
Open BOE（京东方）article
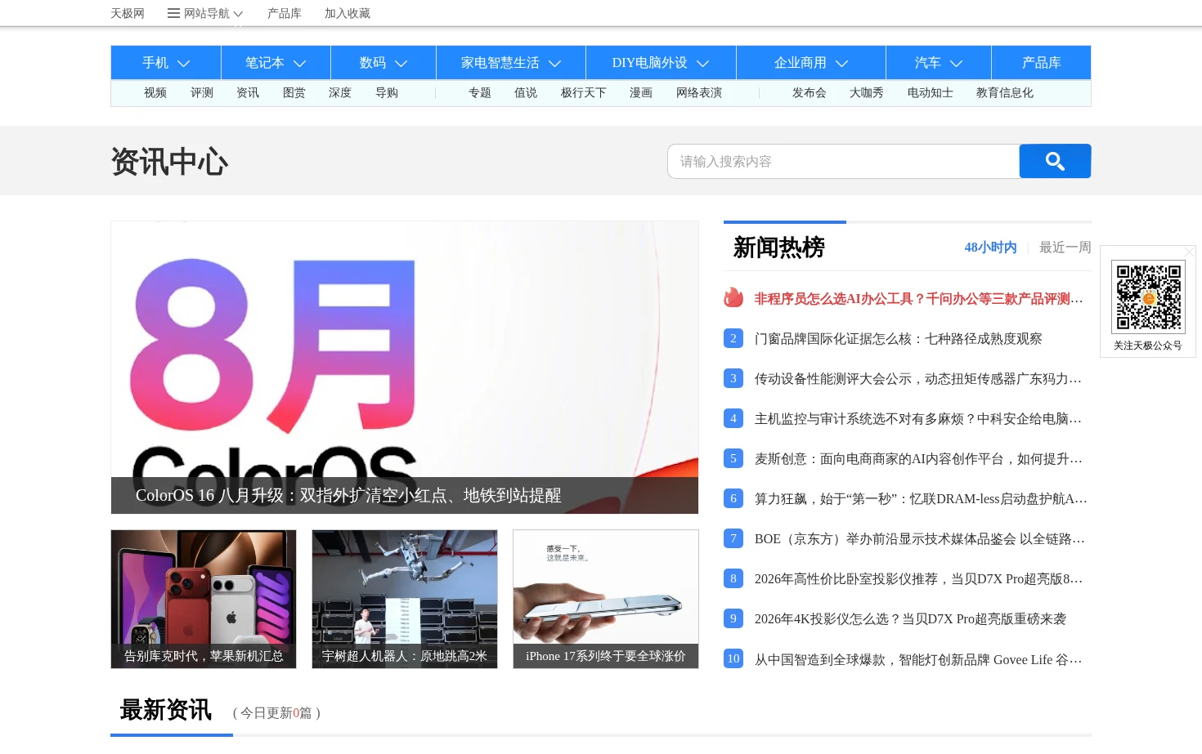pyautogui.click(x=920, y=539)
